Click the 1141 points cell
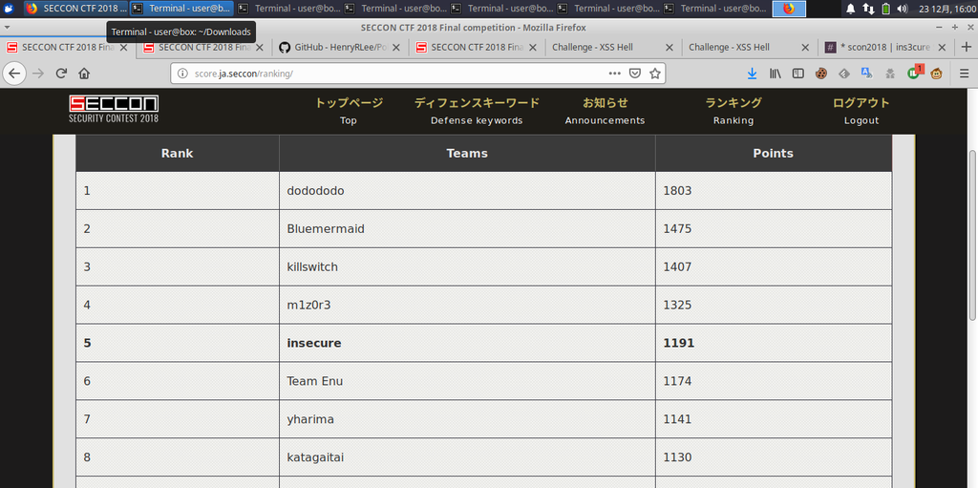Screen dimensions: 978x488 coord(774,419)
